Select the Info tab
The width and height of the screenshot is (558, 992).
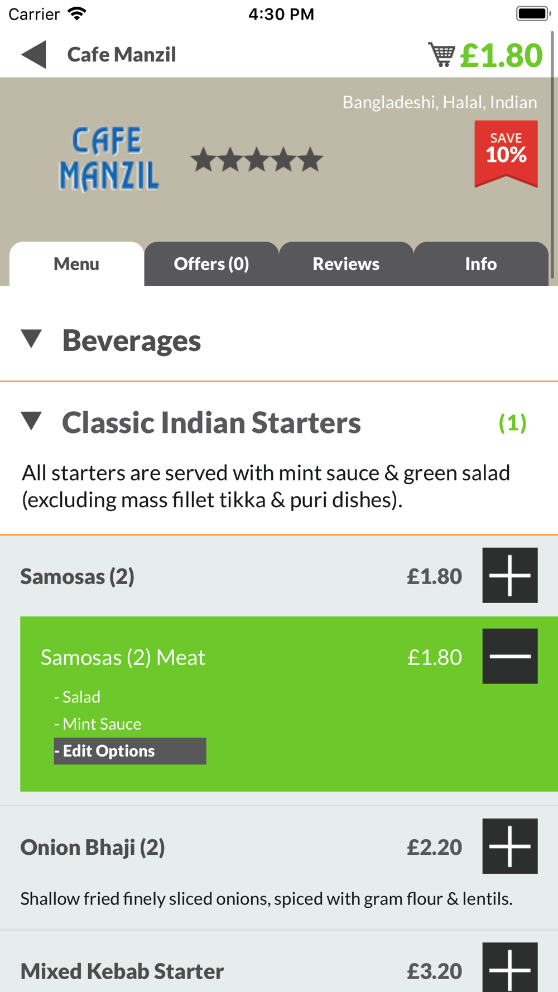coord(481,264)
